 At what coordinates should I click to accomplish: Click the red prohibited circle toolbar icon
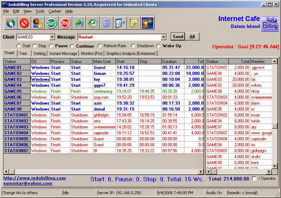(24, 23)
